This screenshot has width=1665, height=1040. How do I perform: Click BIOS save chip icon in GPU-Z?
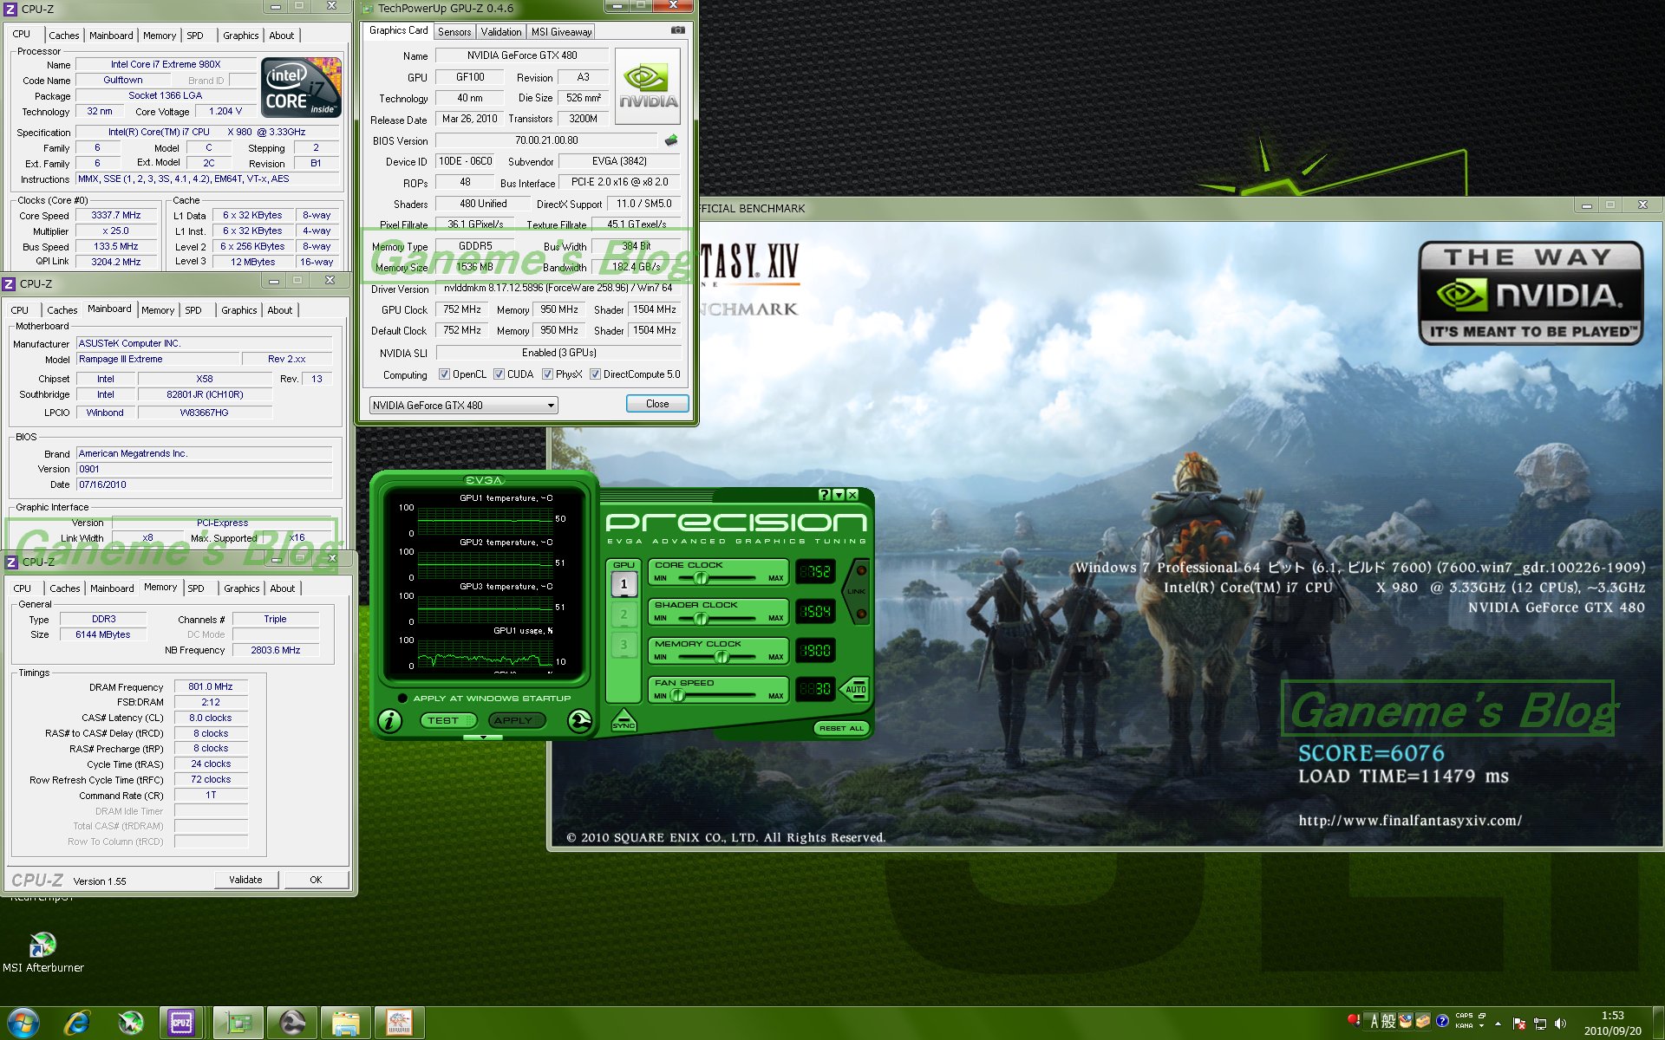(671, 140)
